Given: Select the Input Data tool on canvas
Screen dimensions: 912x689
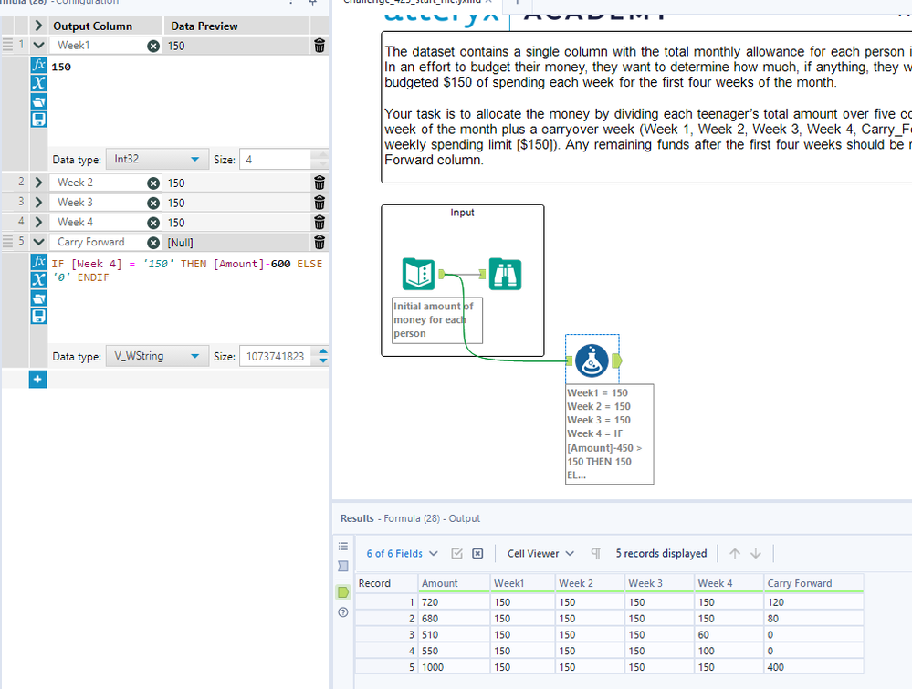Looking at the screenshot, I should pyautogui.click(x=418, y=274).
